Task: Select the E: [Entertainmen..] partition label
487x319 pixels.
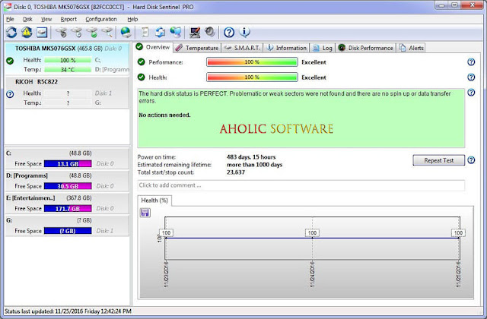Action: coord(30,197)
